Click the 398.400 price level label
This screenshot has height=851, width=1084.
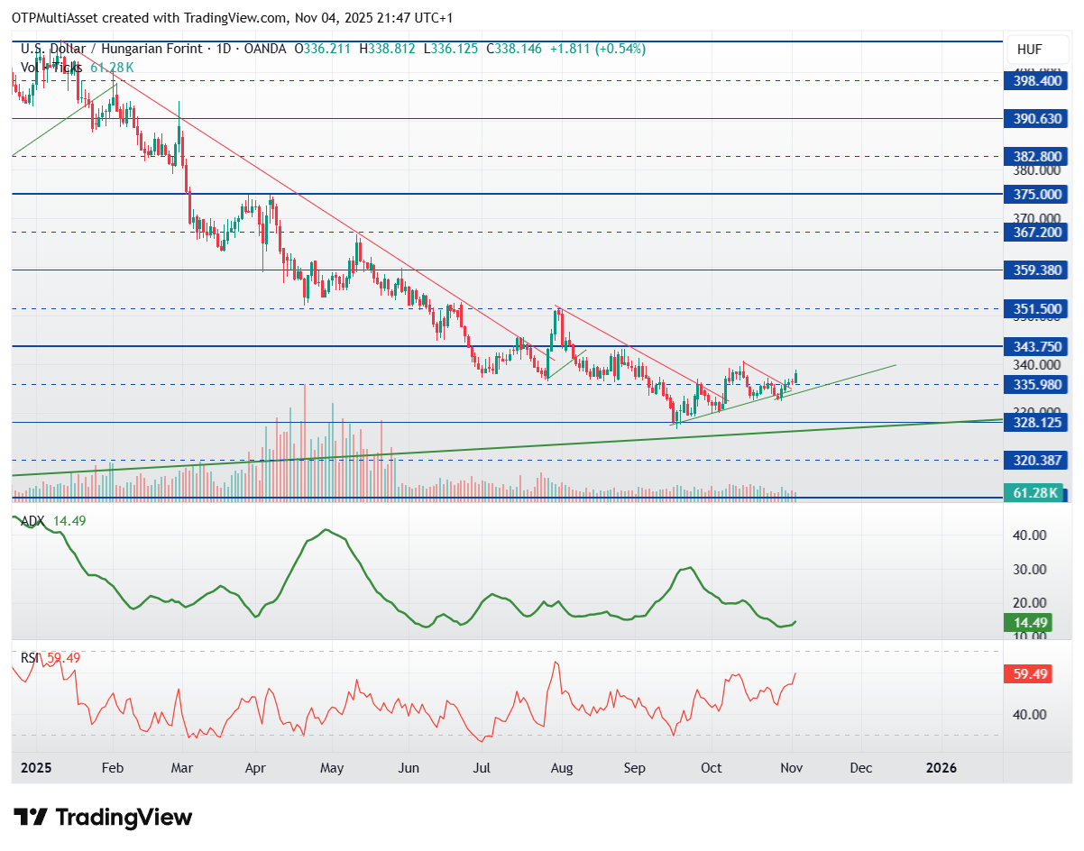[1040, 81]
